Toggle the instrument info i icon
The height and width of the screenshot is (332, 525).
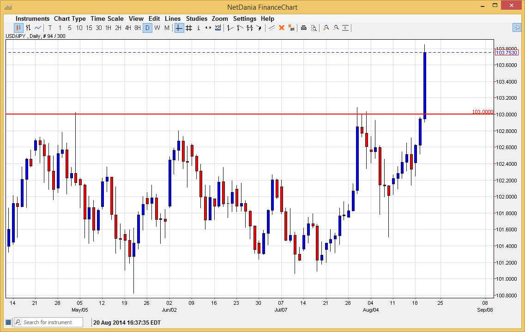pyautogui.click(x=199, y=28)
